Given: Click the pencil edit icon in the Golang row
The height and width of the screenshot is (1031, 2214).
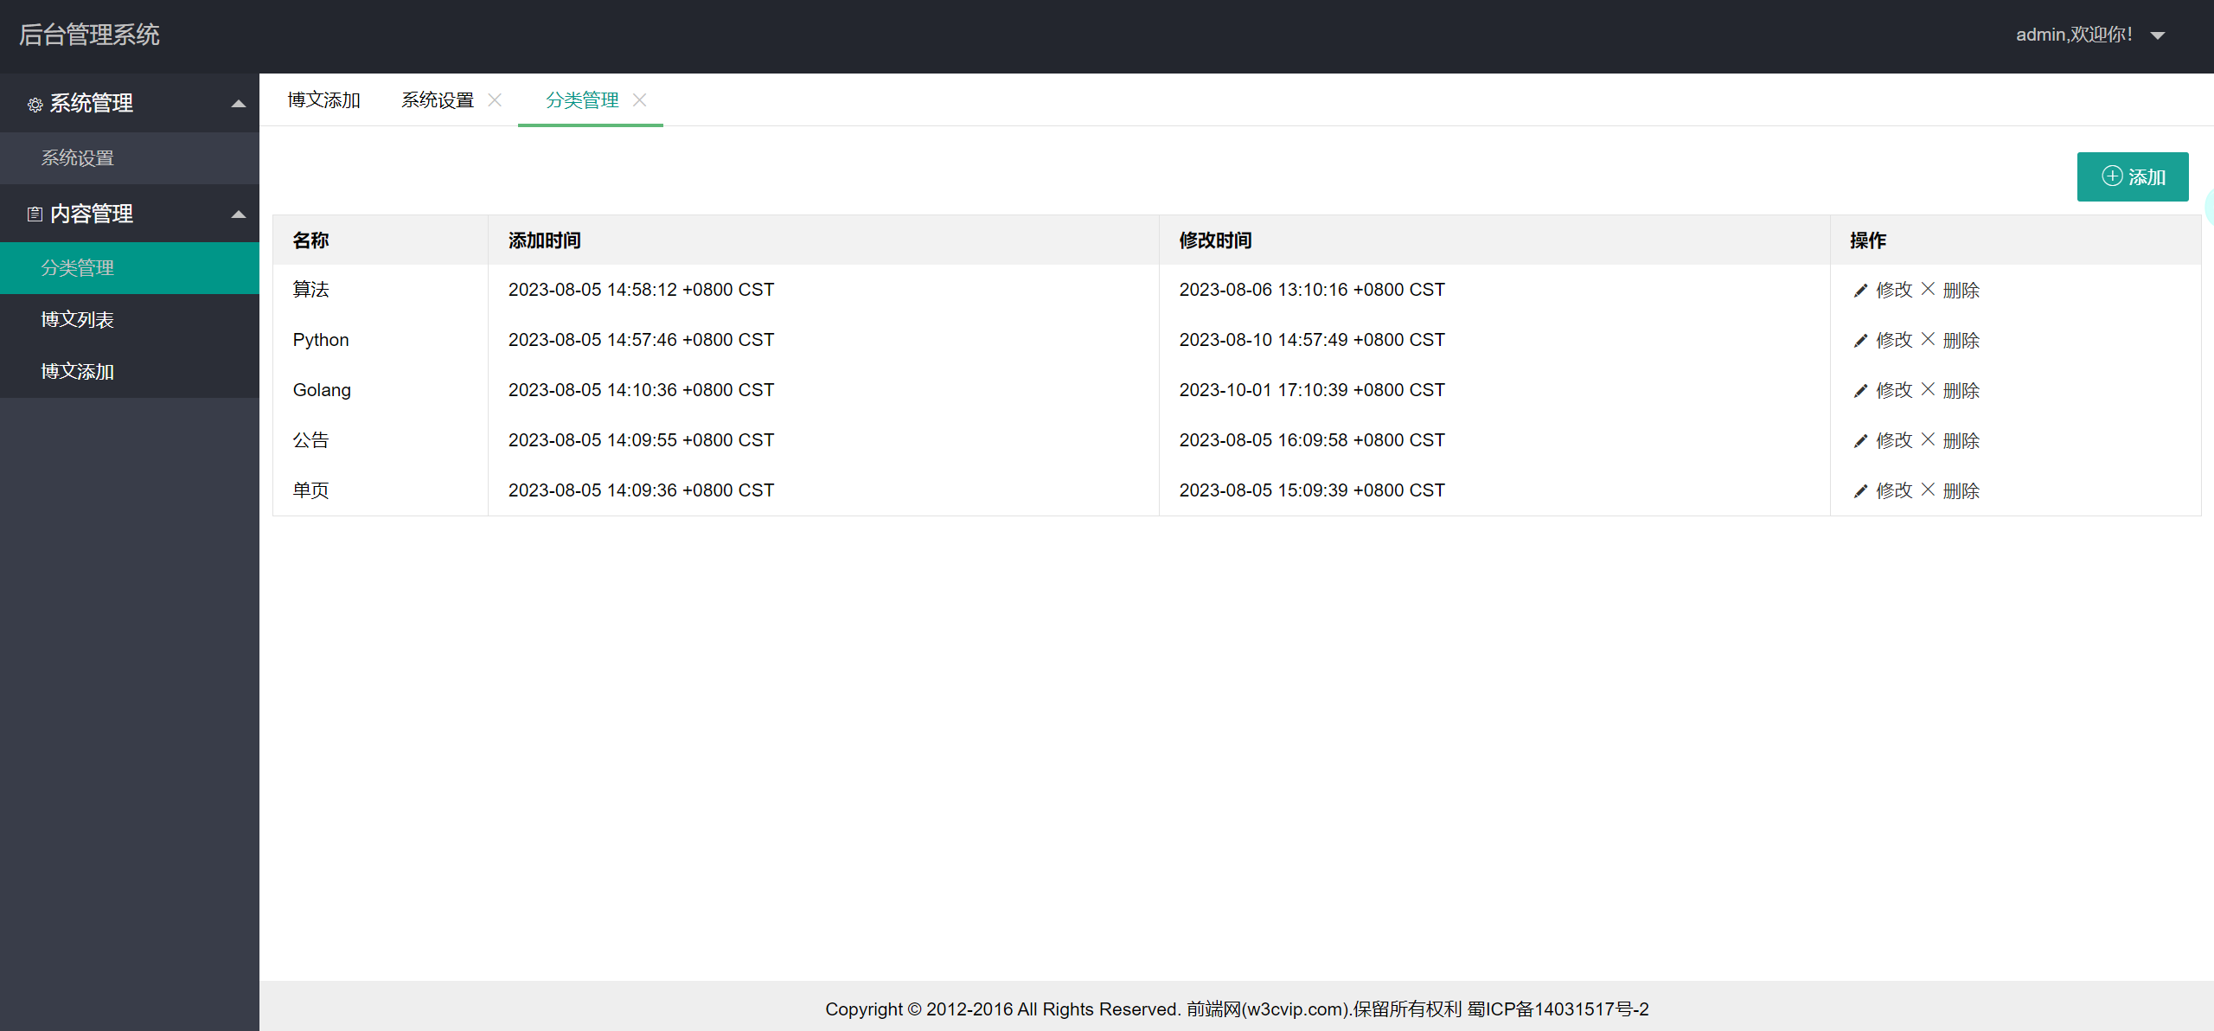Looking at the screenshot, I should (1860, 390).
